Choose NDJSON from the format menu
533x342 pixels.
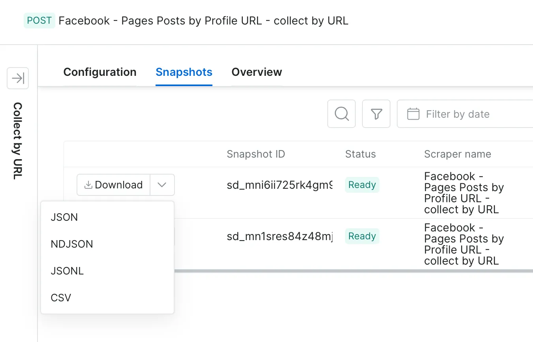[x=72, y=244]
